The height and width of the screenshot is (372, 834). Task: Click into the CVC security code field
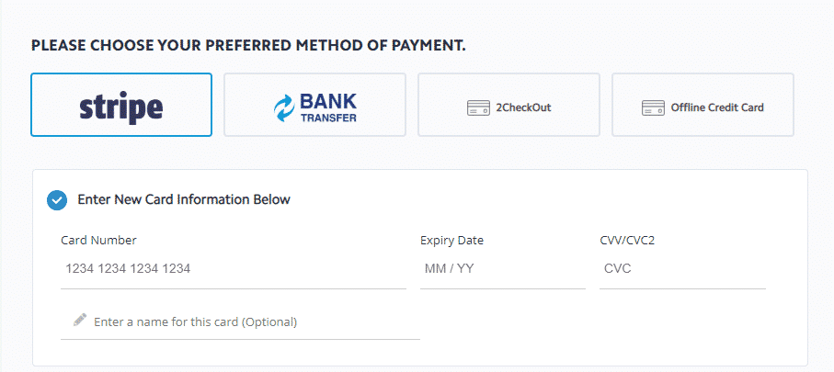[x=682, y=269]
